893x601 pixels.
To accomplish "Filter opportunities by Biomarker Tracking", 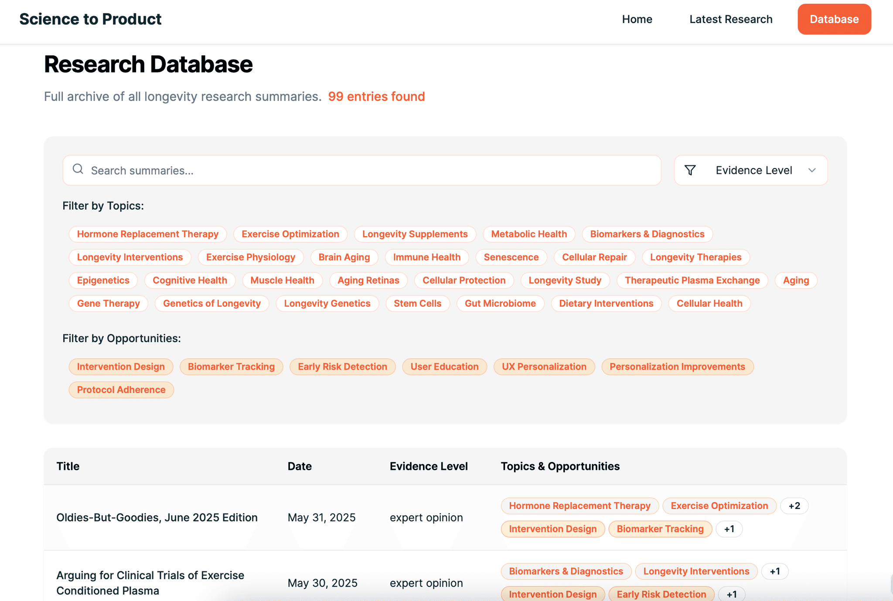I will coord(231,367).
